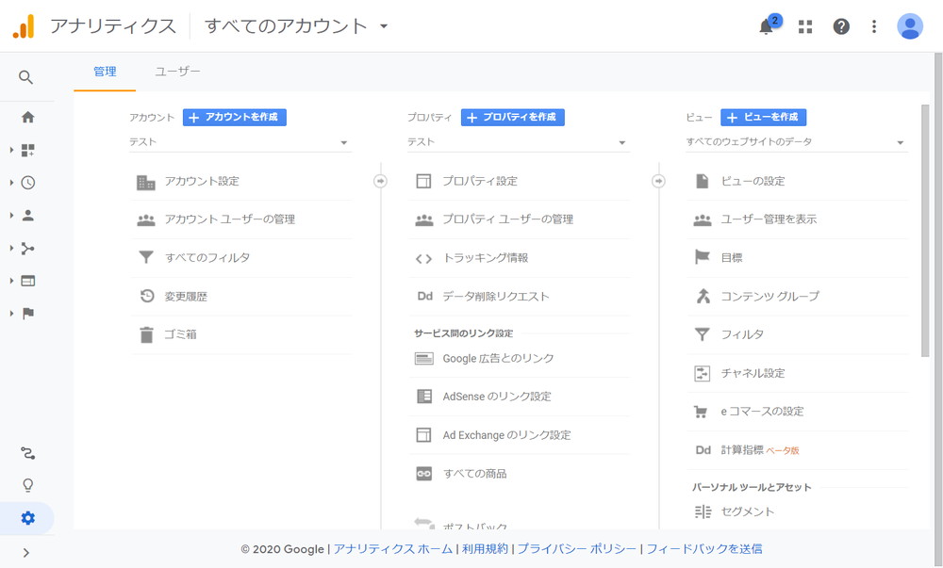Expand the Realtime section arrow in sidebar
Image resolution: width=943 pixels, height=568 pixels.
point(11,183)
